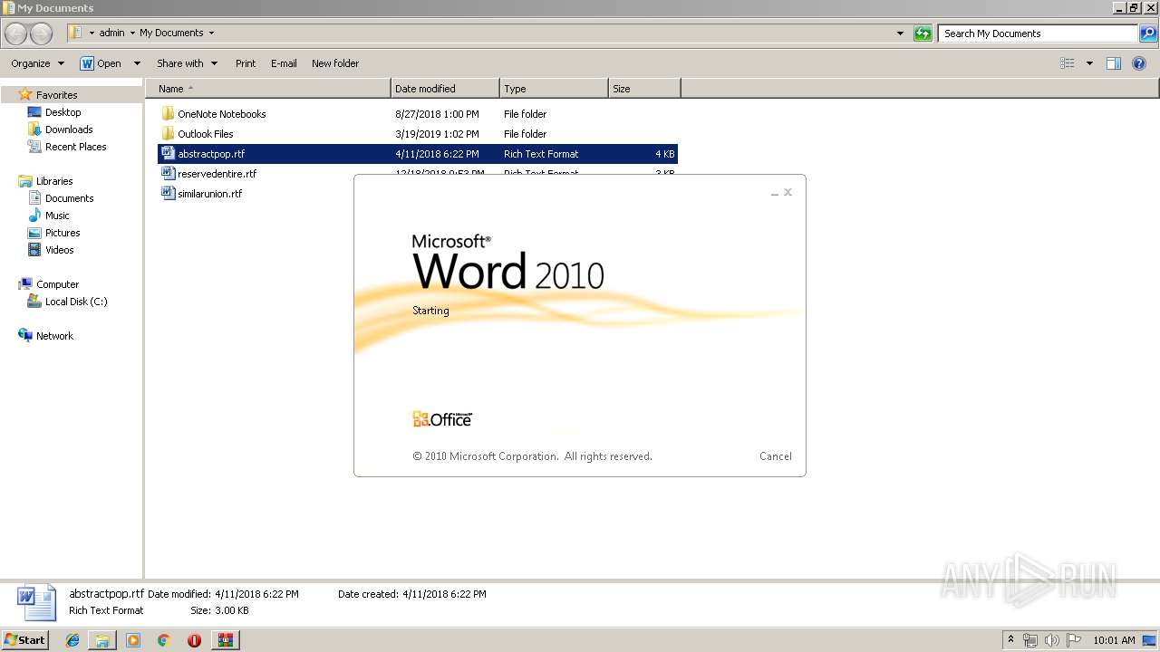The image size is (1160, 652).
Task: Open the Help question mark icon
Action: pyautogui.click(x=1140, y=63)
